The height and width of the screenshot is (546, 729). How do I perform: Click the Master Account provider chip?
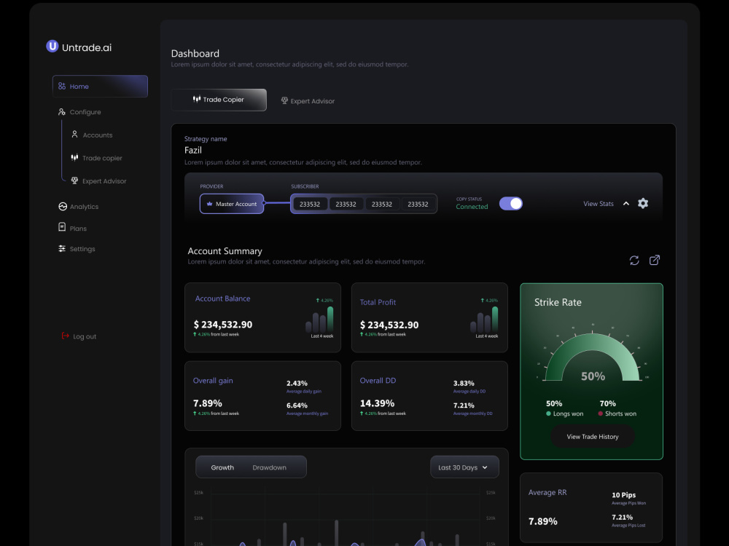[x=232, y=204]
